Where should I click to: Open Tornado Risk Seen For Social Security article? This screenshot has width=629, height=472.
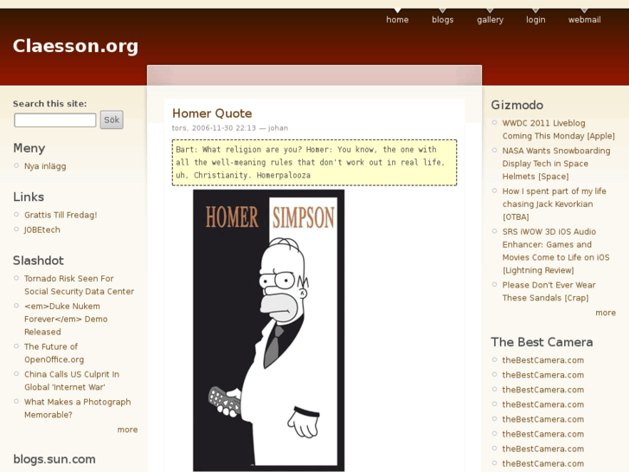79,285
